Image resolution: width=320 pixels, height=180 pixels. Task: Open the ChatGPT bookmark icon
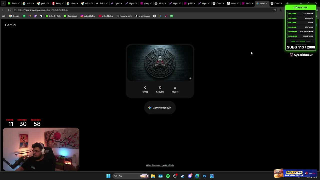[154, 16]
